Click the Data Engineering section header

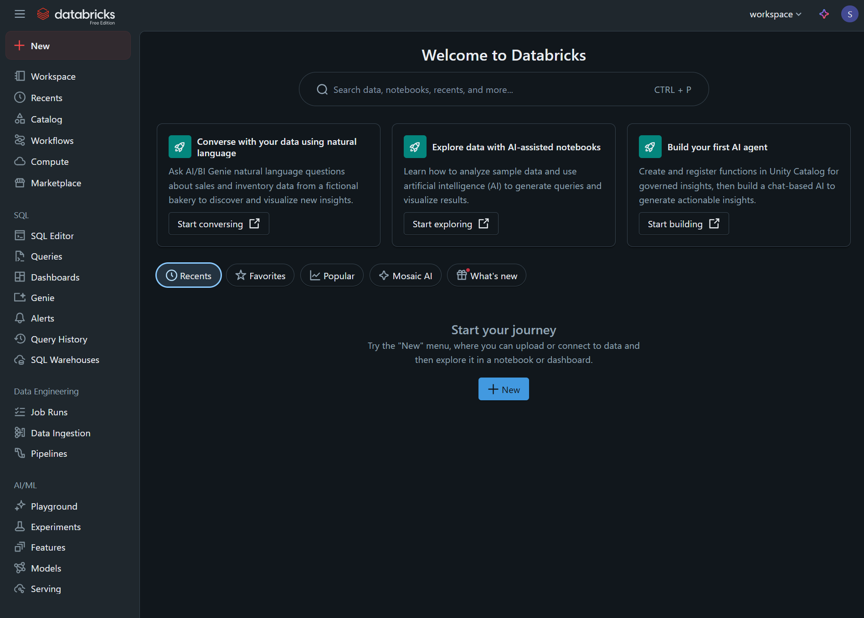tap(46, 391)
